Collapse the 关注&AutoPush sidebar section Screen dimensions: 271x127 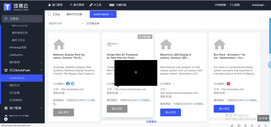click(x=41, y=70)
